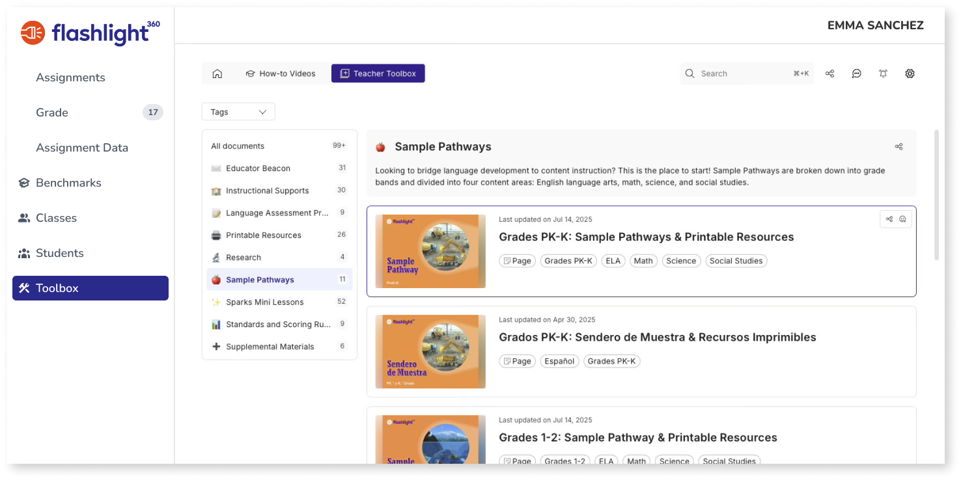Open Sendero de Muestra thumbnail

coord(430,352)
